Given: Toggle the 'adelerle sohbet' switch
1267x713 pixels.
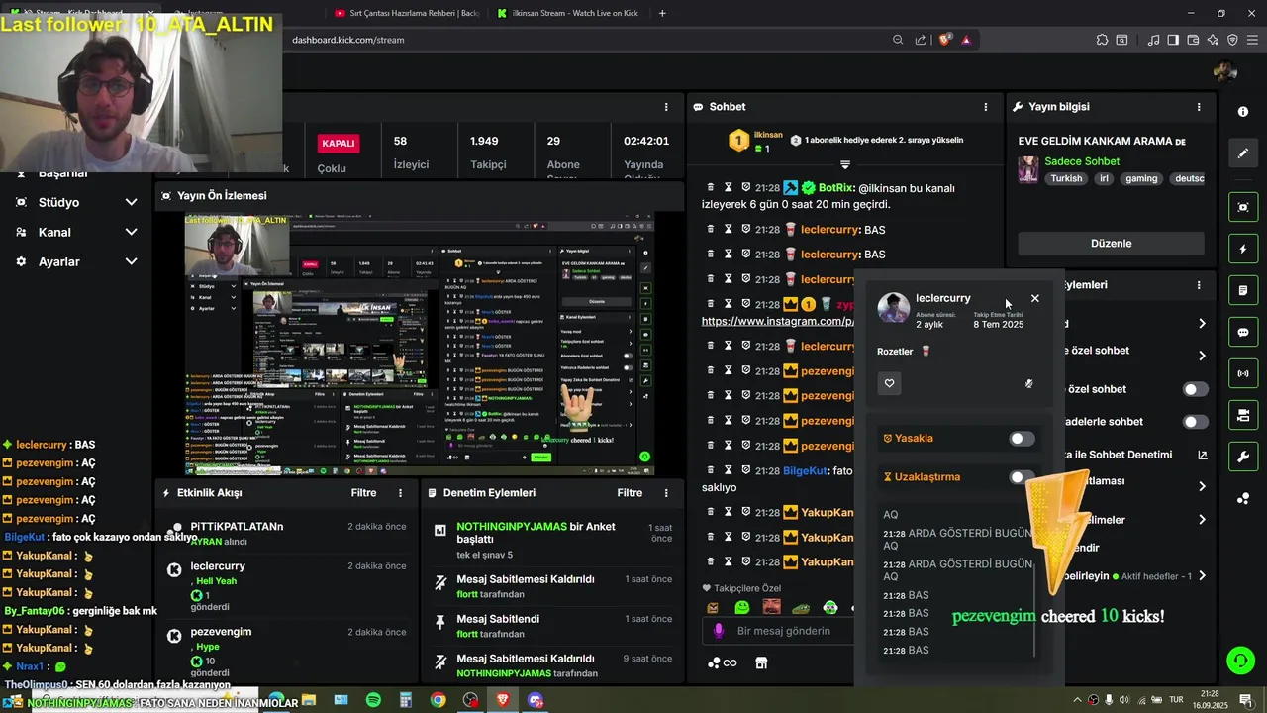Looking at the screenshot, I should coord(1196,422).
